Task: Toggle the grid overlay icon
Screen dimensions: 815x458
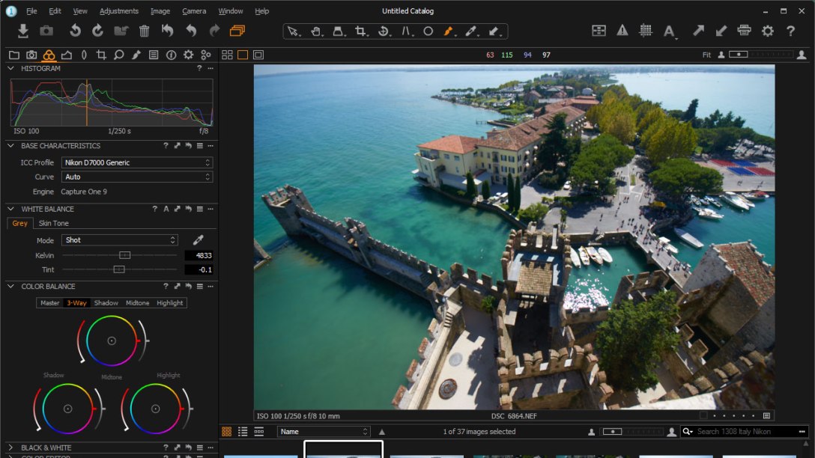Action: 646,31
